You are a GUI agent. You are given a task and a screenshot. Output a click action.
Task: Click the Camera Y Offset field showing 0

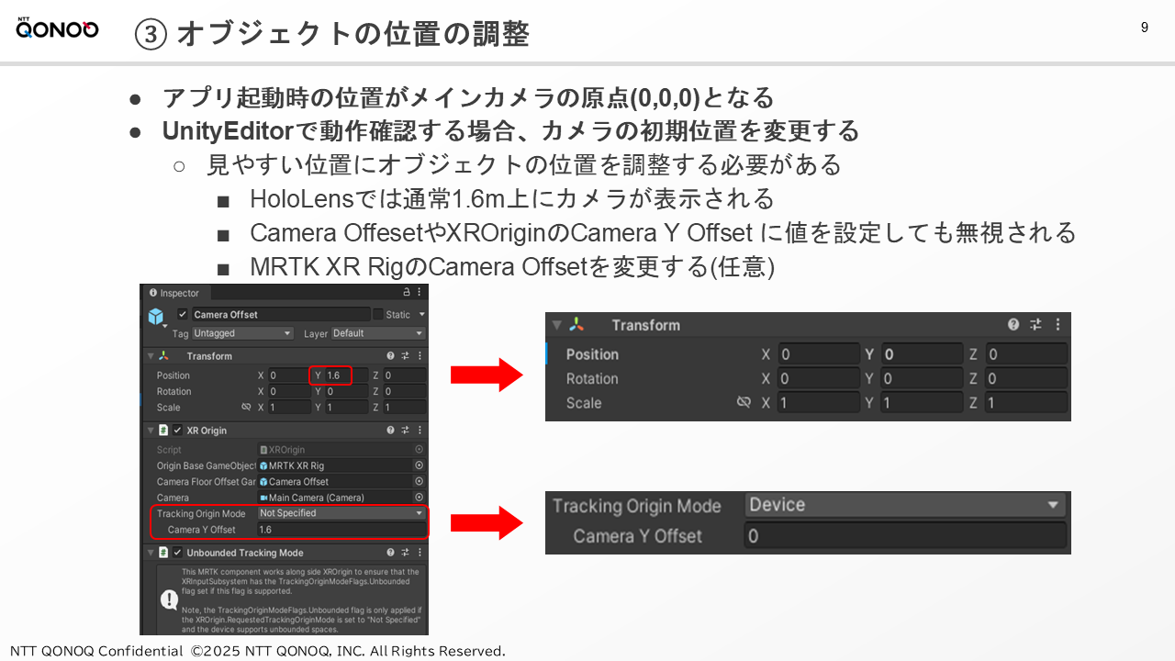coord(905,536)
